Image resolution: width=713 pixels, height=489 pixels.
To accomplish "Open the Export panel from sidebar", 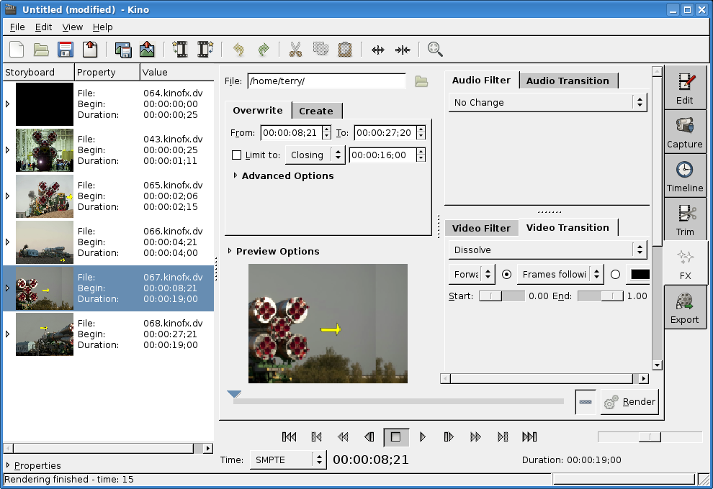I will click(684, 307).
